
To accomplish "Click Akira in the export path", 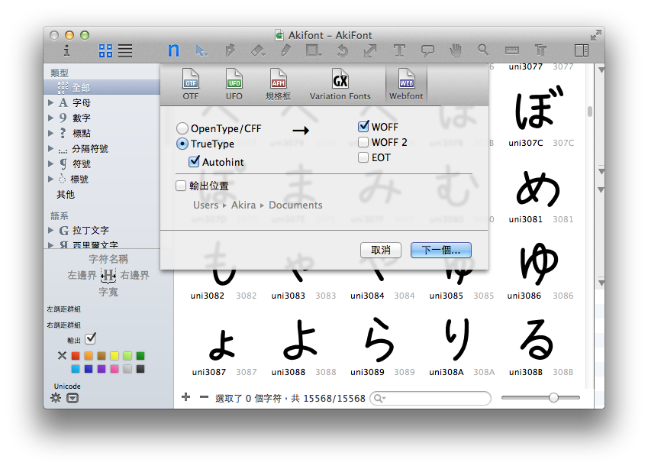I will click(x=243, y=205).
